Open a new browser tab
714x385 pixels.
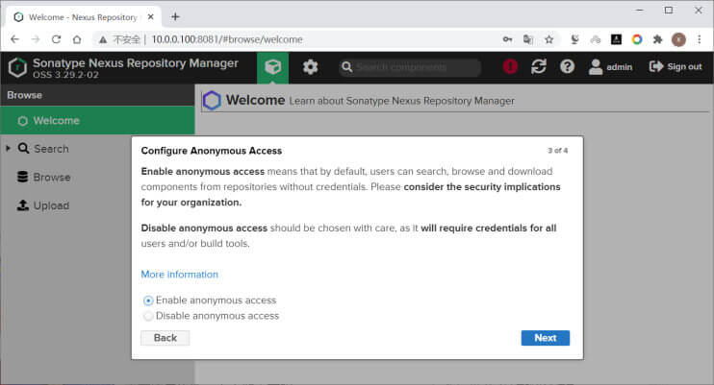(175, 17)
